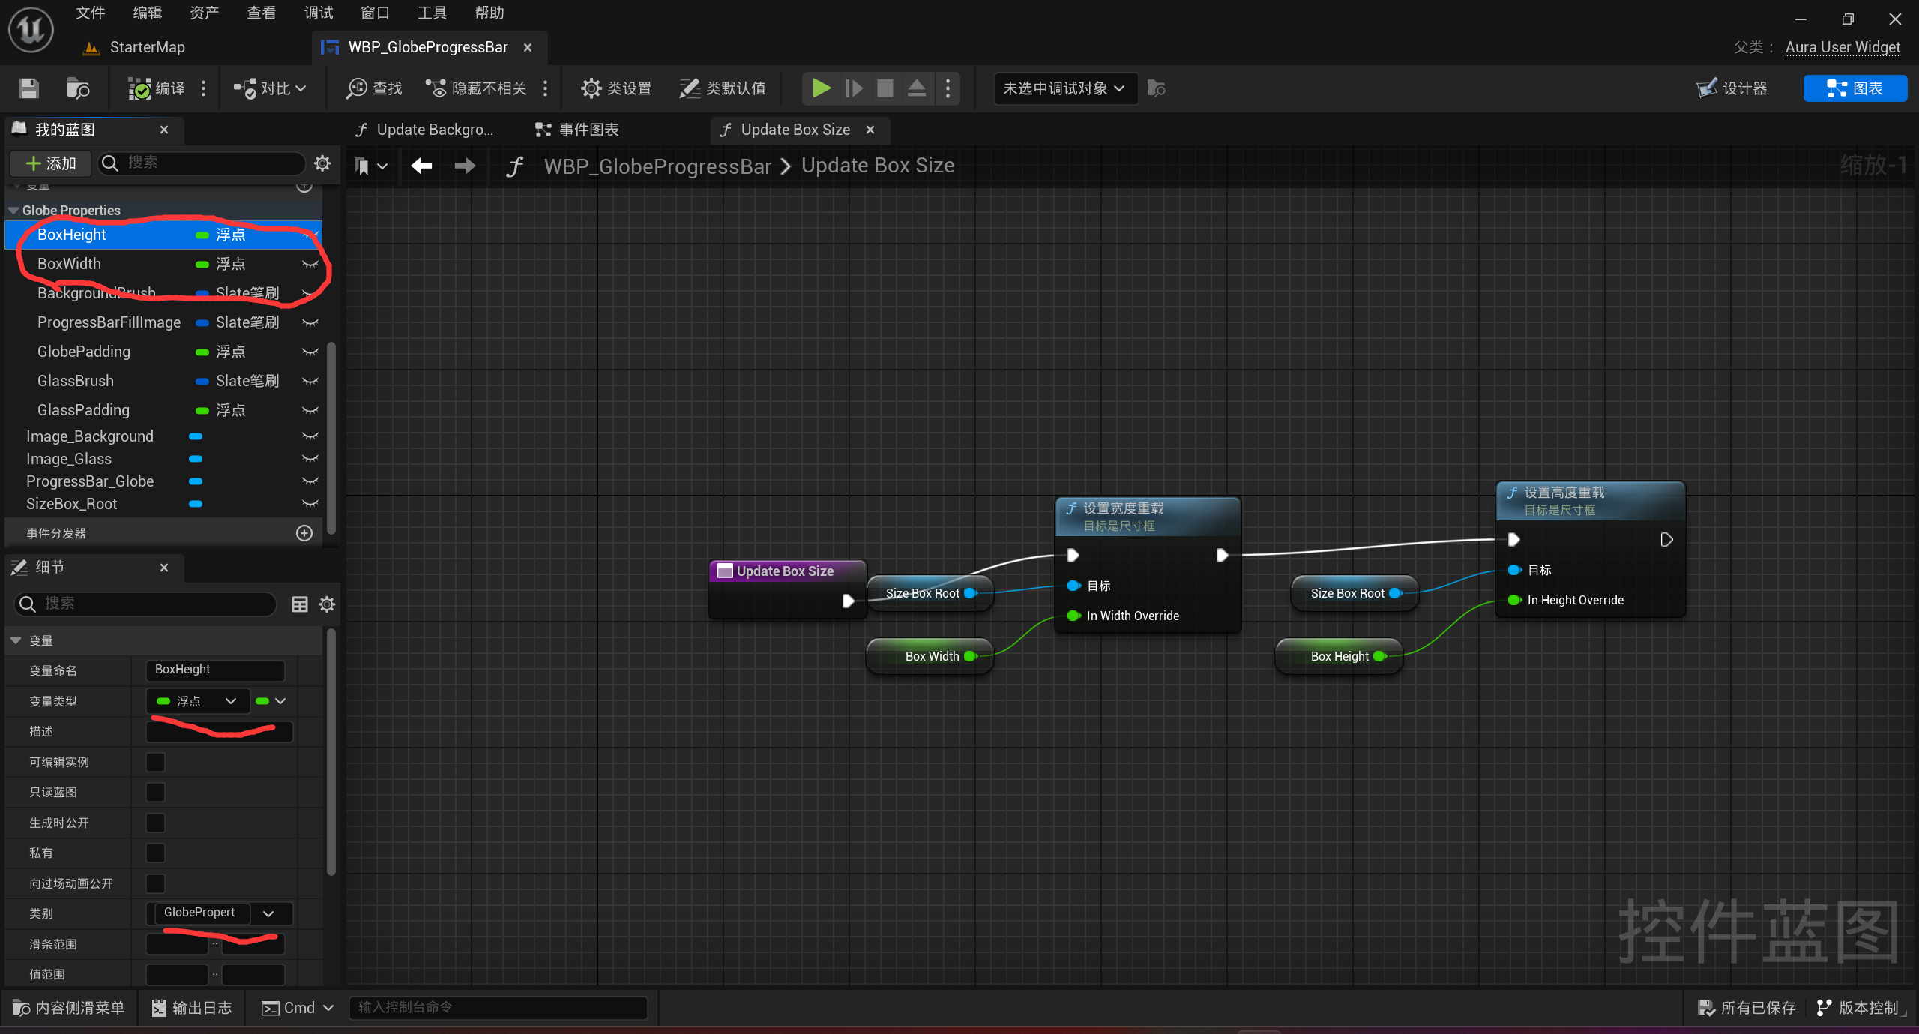Click the Eject icon in toolbar
This screenshot has width=1919, height=1034.
pyautogui.click(x=916, y=88)
